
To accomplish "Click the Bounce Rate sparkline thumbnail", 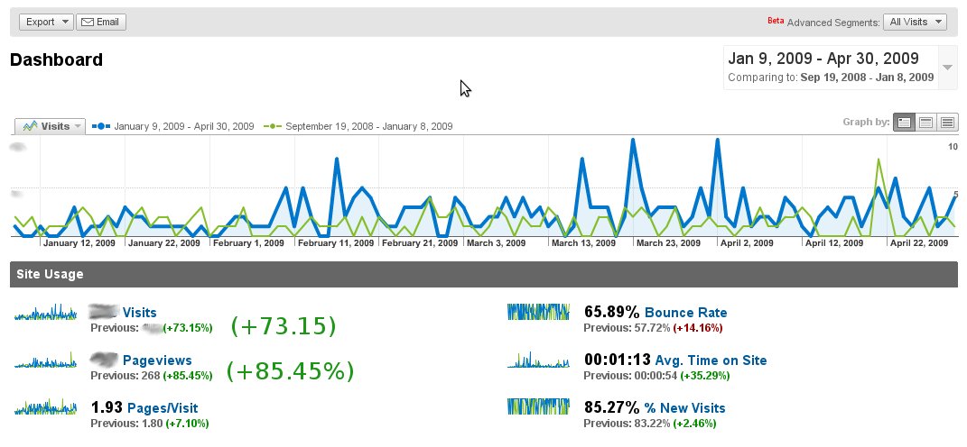I will pyautogui.click(x=538, y=312).
